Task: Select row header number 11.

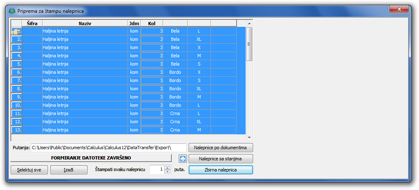Action: (16, 114)
